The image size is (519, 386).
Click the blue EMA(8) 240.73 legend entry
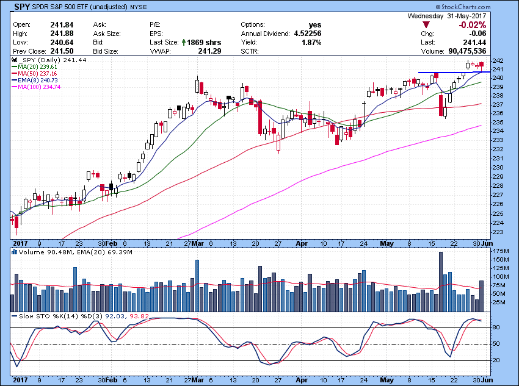35,80
